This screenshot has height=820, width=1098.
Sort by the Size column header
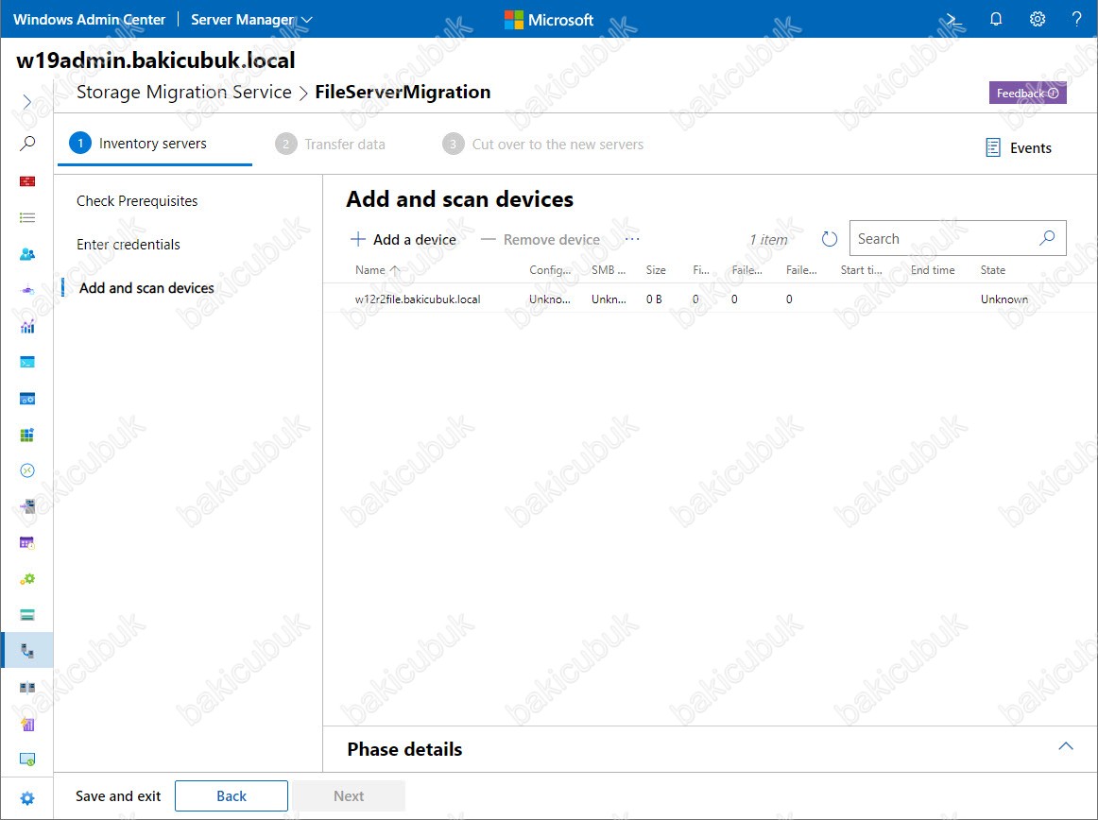656,270
